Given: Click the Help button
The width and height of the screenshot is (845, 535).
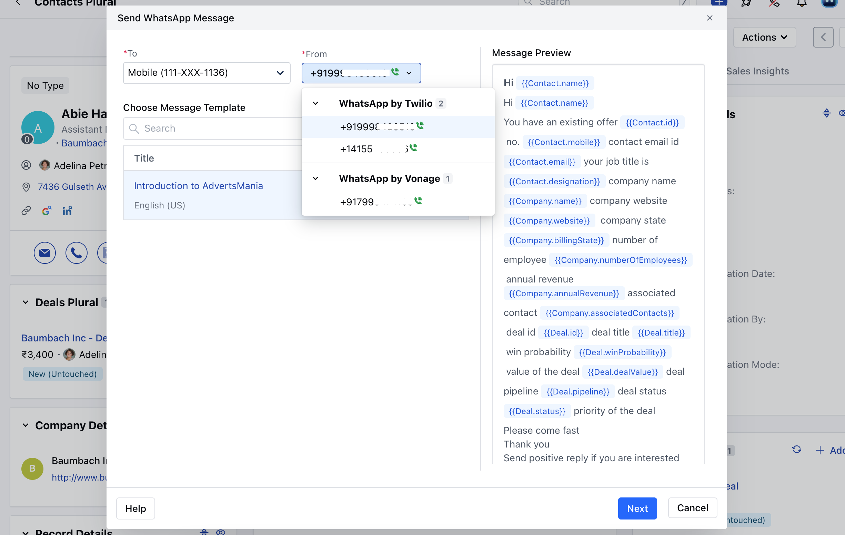Looking at the screenshot, I should (135, 508).
